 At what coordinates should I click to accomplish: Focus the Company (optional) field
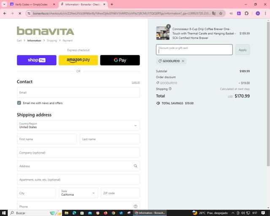78,152
